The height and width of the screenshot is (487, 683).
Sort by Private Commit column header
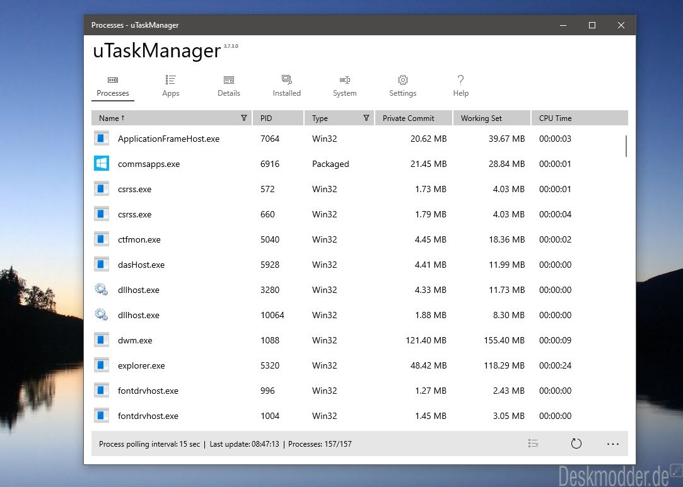coord(413,118)
